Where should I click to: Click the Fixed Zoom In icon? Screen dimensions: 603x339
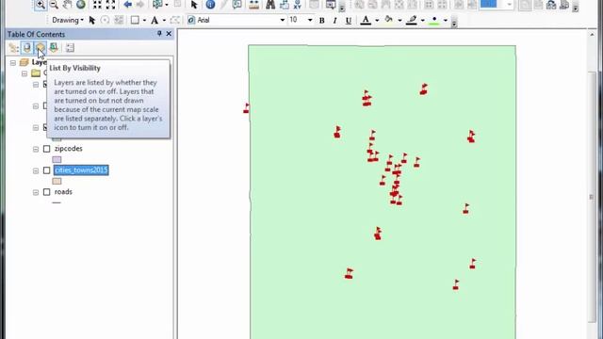pos(97,5)
